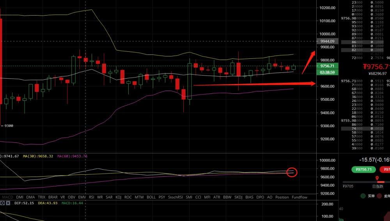Select the upward diagonal red arrow annotation
The width and height of the screenshot is (390, 221).
(x=308, y=62)
